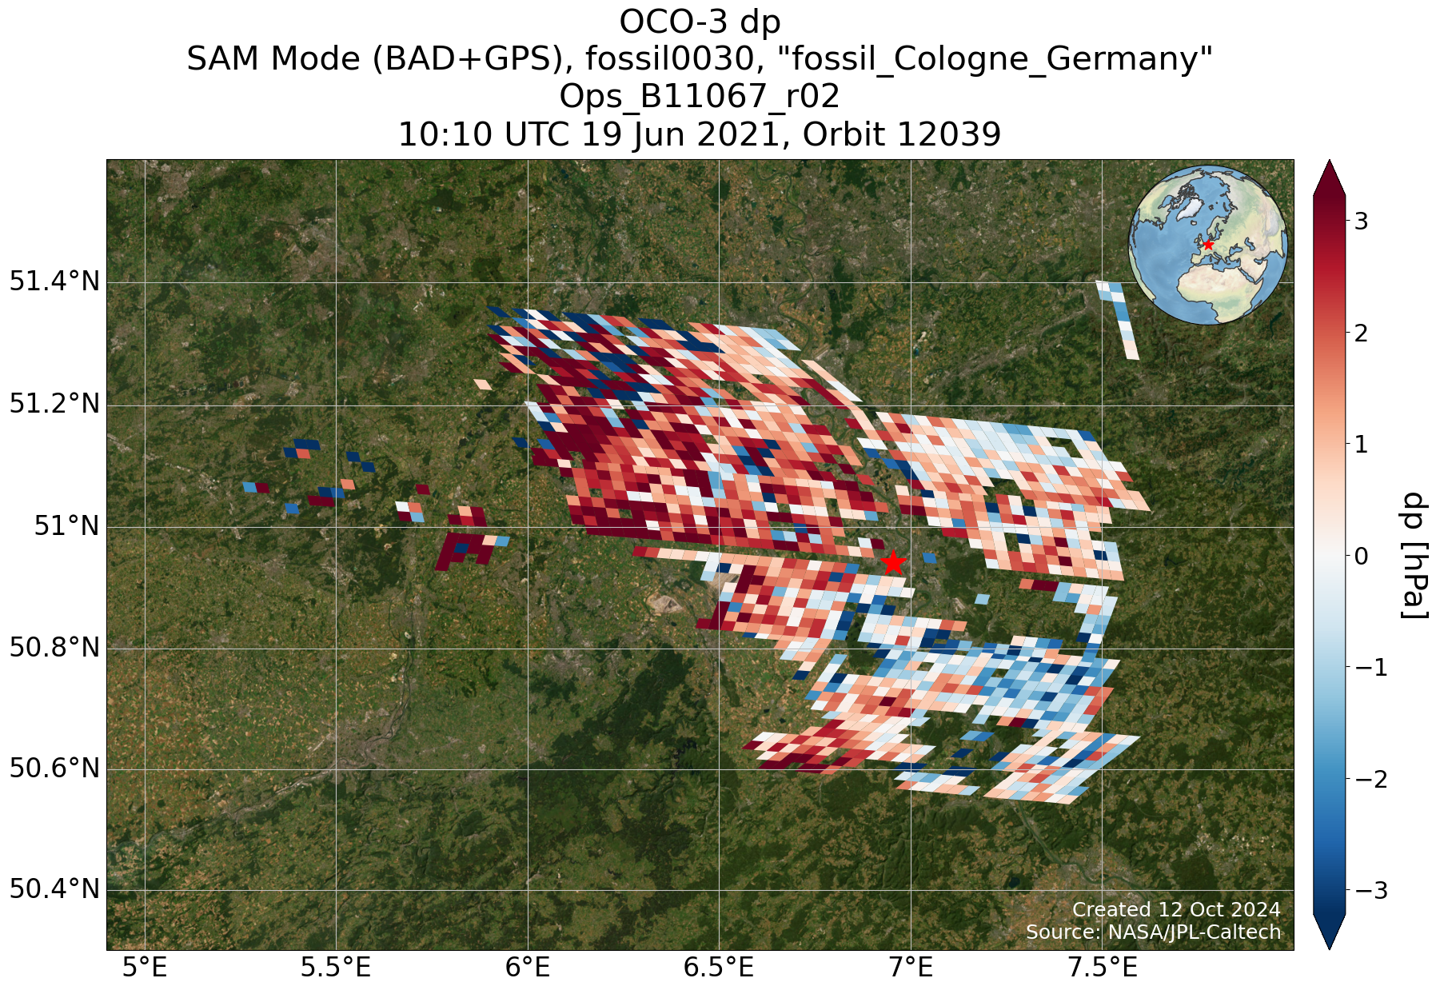This screenshot has width=1436, height=990.
Task: Click the 'Source: NASA/JPL-Caltech' credit
Action: pos(1154,932)
